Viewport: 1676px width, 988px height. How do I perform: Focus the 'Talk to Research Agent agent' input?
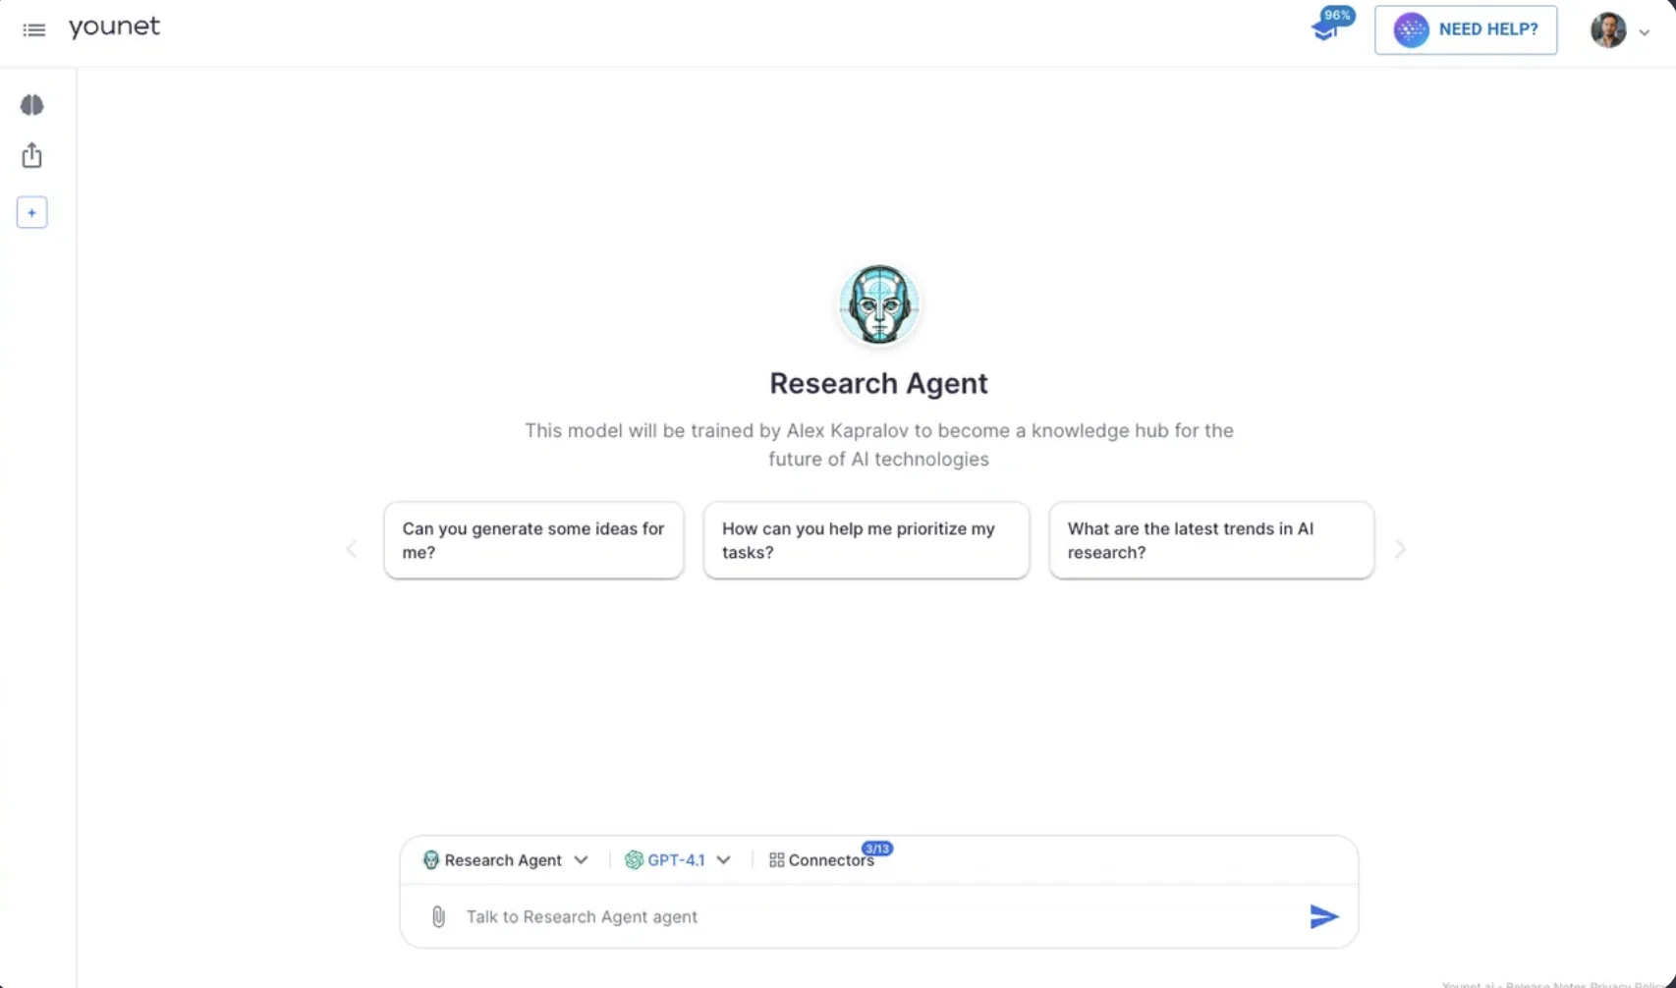tap(879, 916)
